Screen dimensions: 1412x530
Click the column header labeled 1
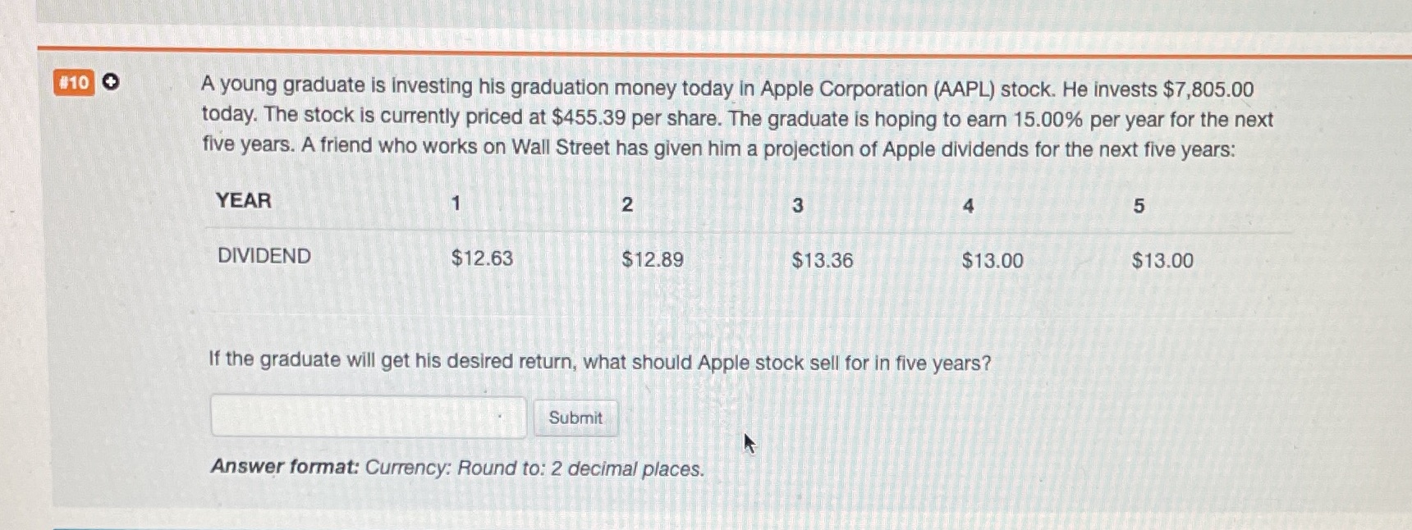[456, 203]
